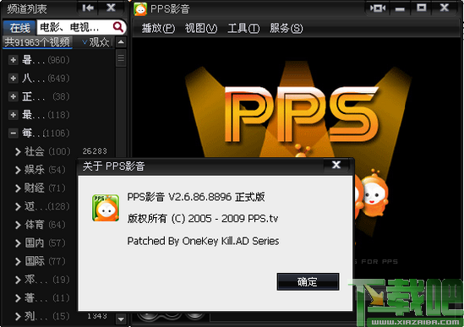Open the 工具(T) menu
This screenshot has width=464, height=327.
[243, 29]
